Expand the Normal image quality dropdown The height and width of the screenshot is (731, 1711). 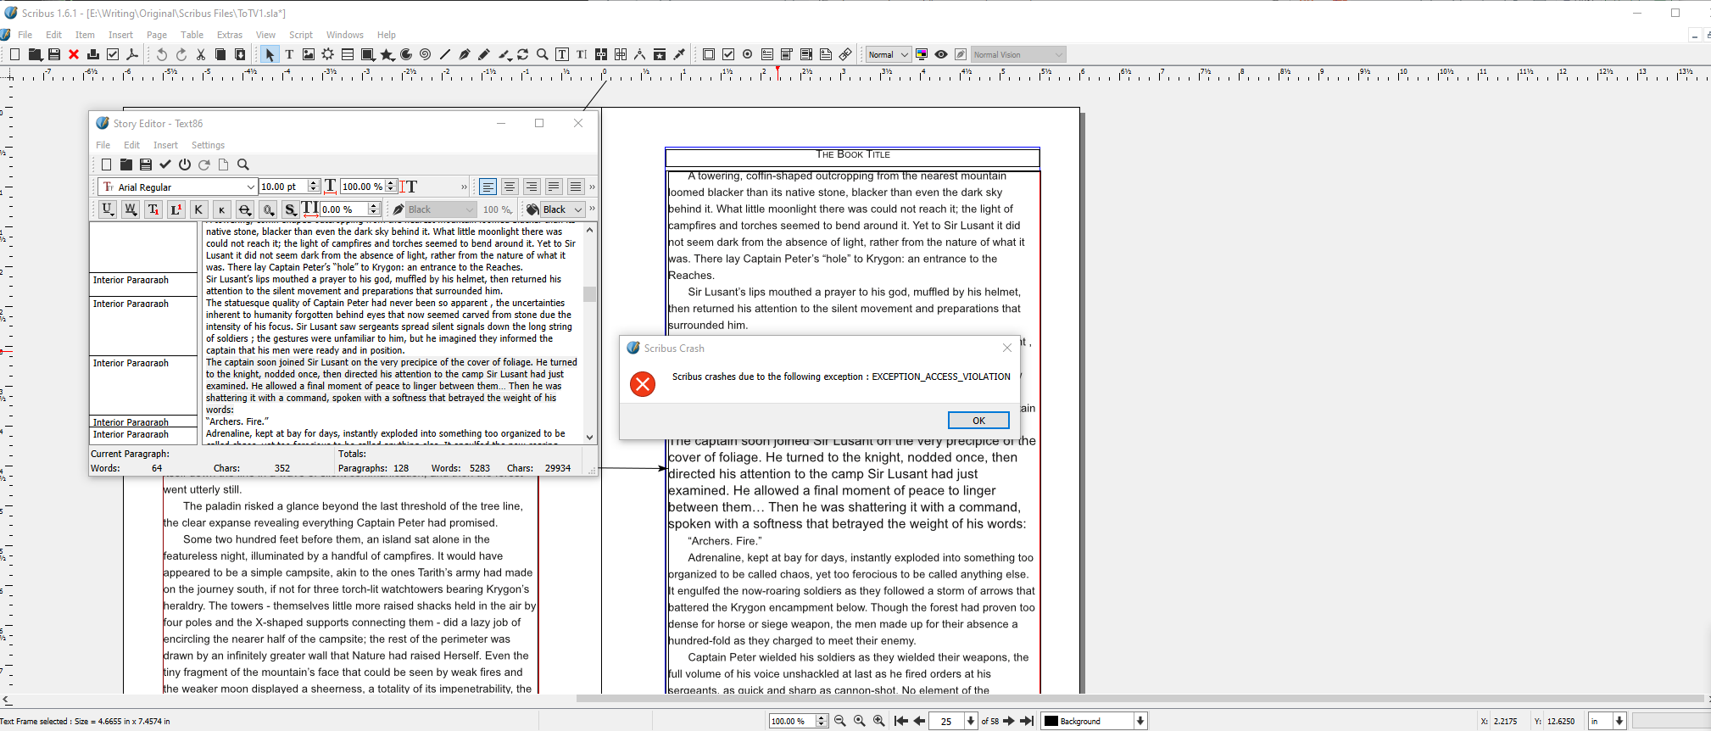pyautogui.click(x=888, y=54)
